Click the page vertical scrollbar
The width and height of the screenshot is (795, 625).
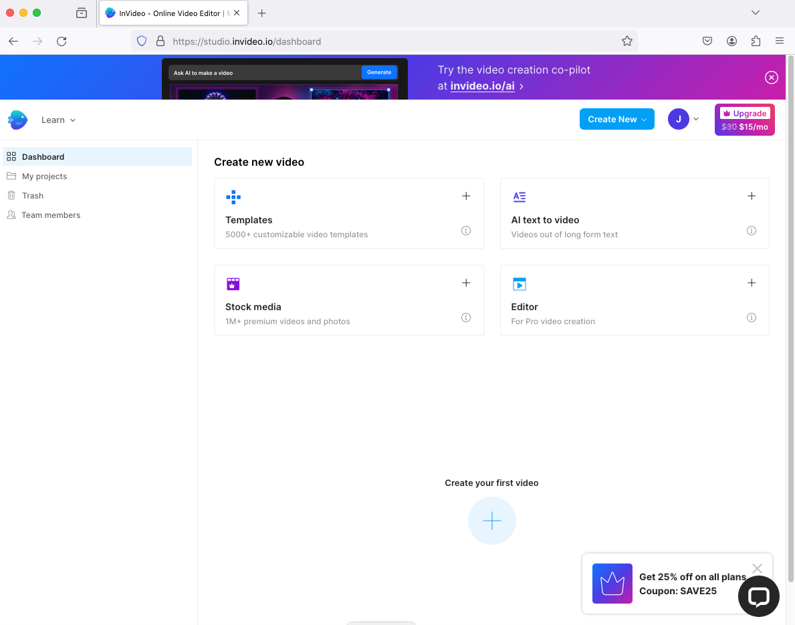click(790, 320)
